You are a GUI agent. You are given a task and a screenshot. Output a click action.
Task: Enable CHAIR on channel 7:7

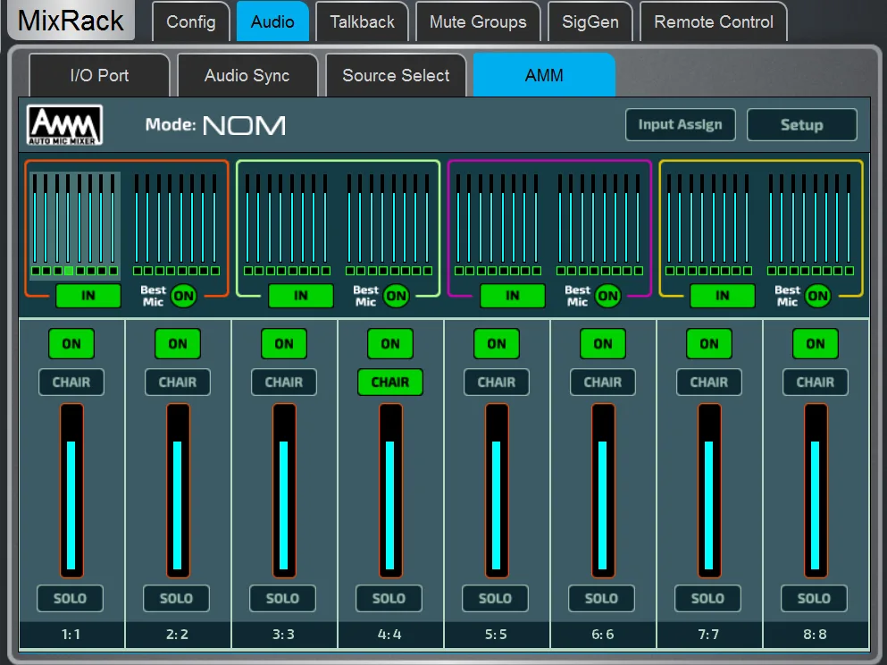coord(709,382)
